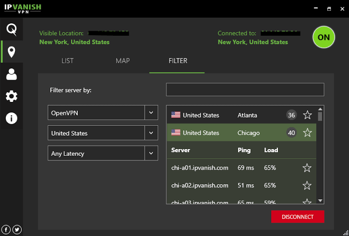Open the Twitter icon link
This screenshot has width=349, height=236.
pos(17,229)
